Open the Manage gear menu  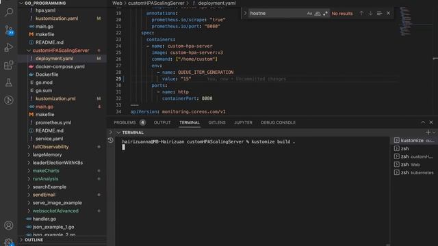pyautogui.click(x=9, y=242)
